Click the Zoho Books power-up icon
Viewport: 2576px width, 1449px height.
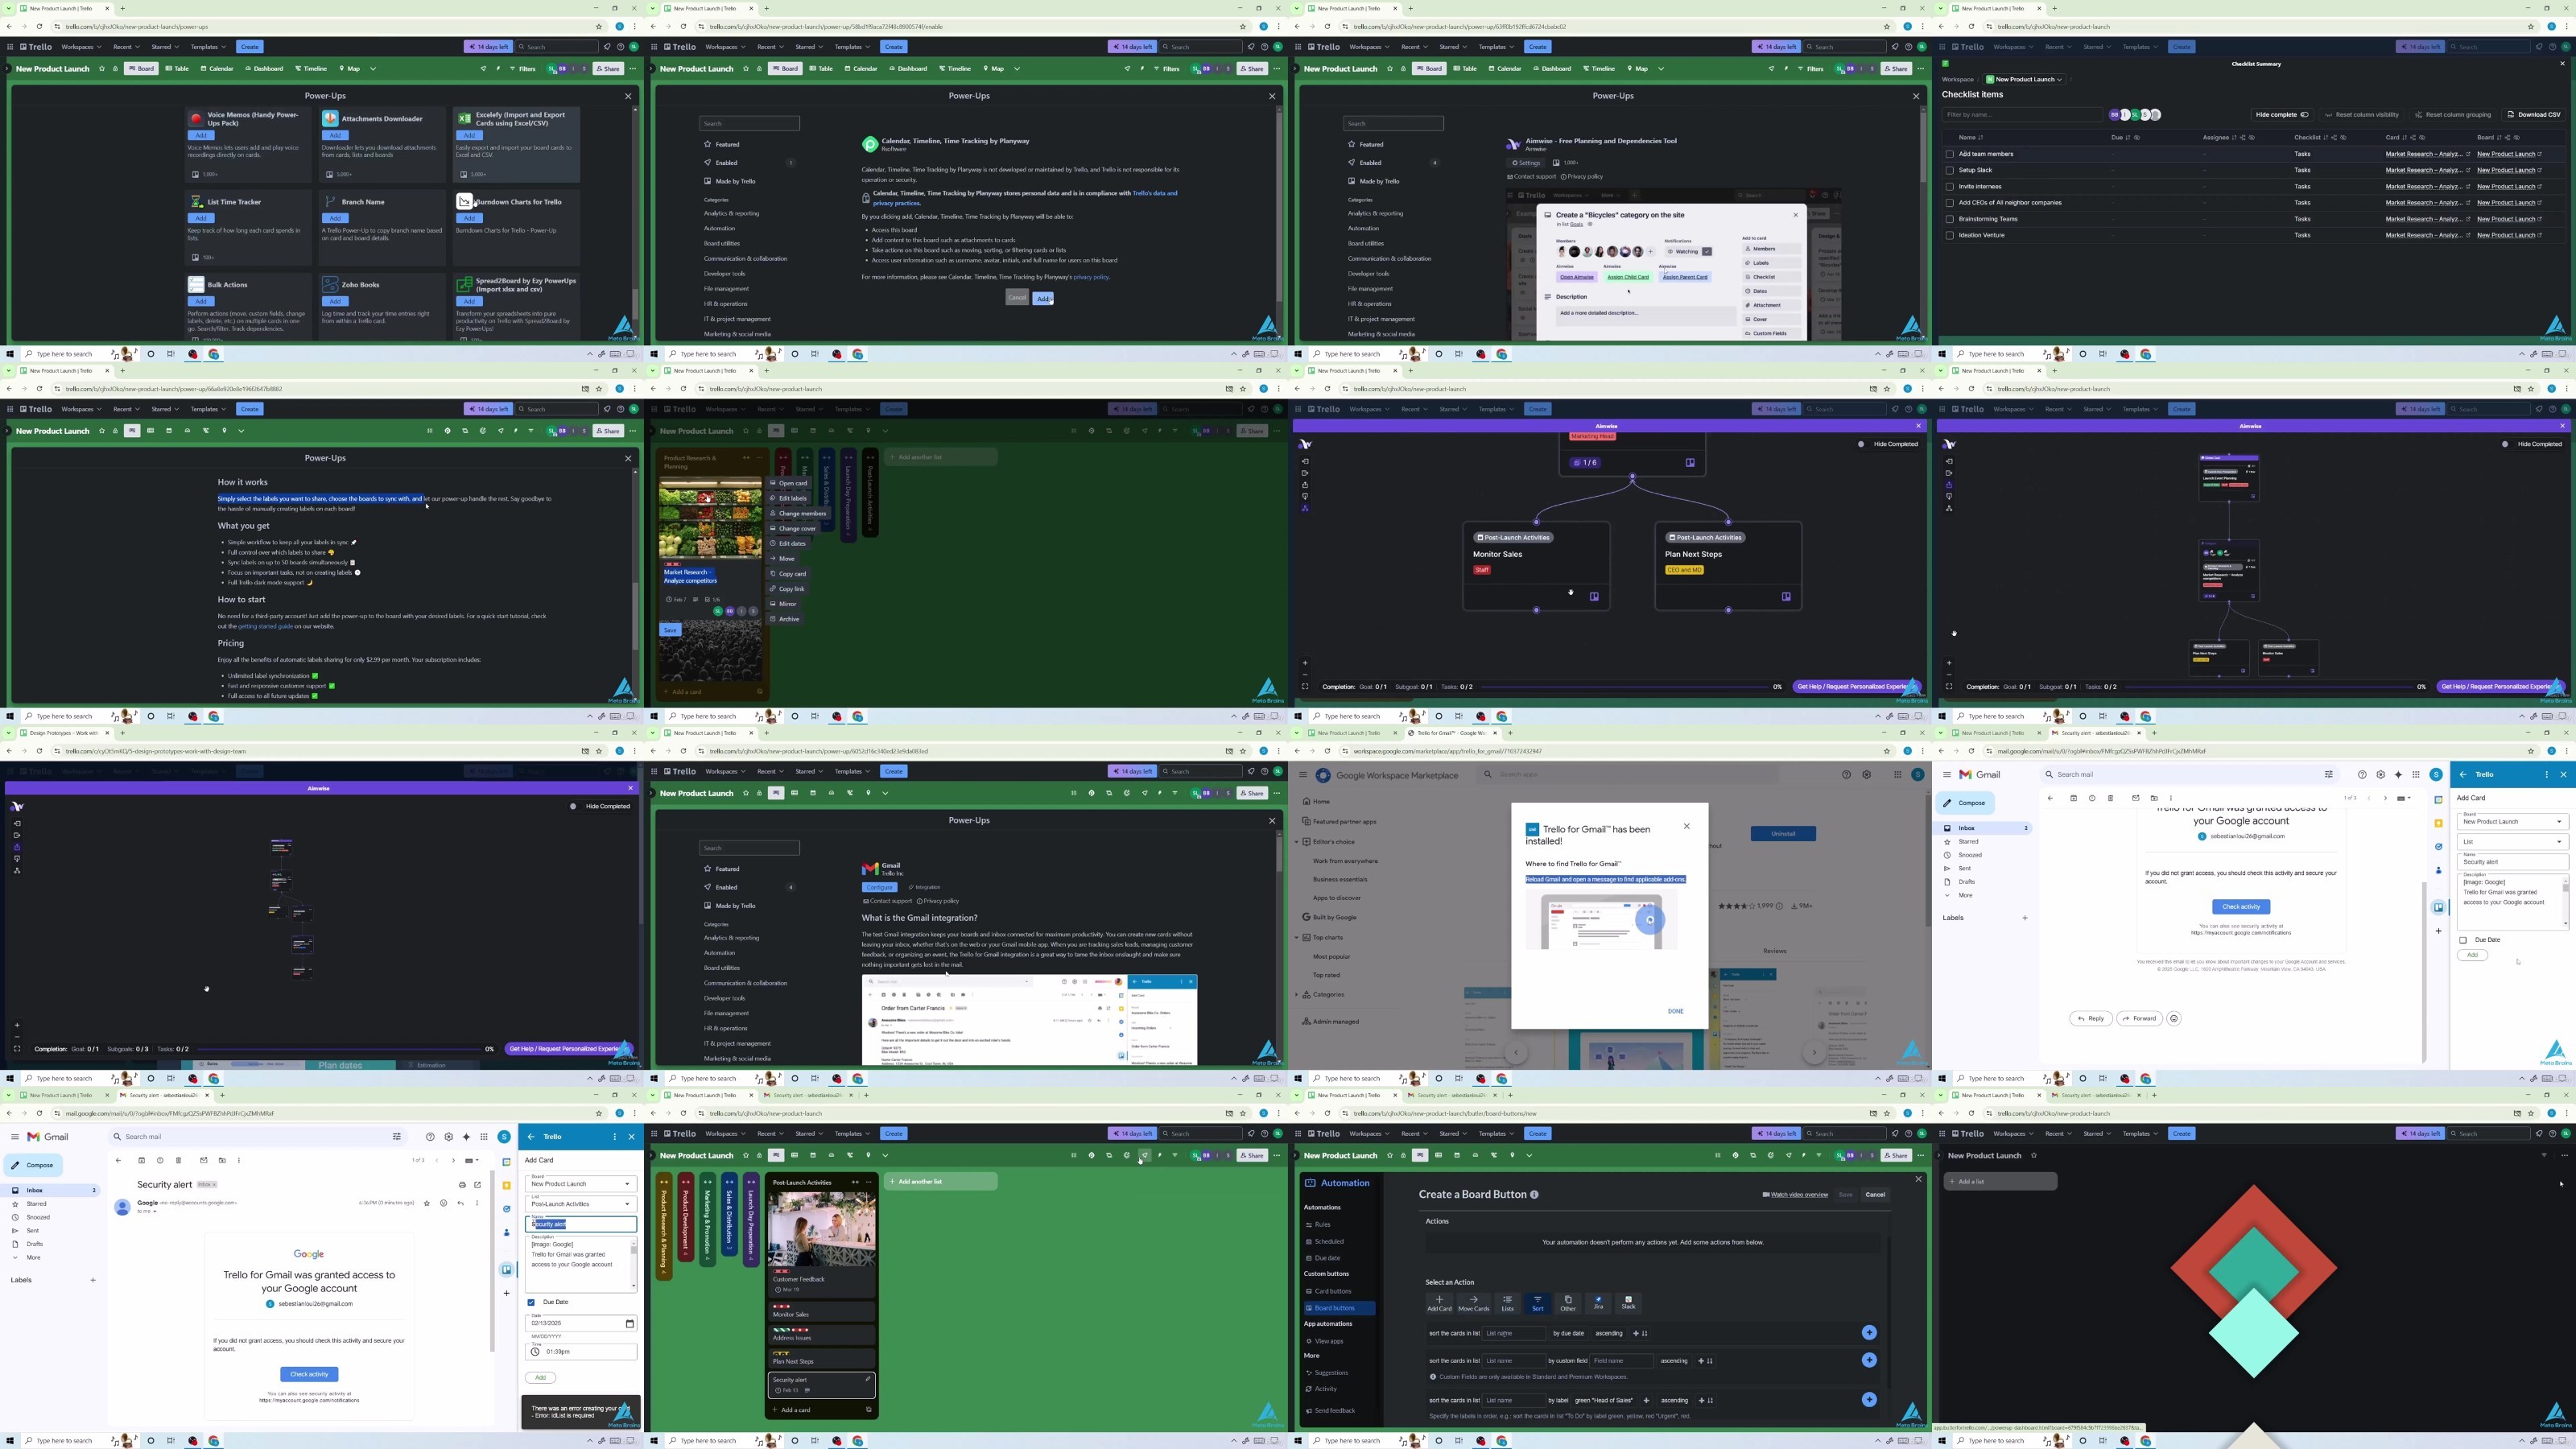pos(330,285)
